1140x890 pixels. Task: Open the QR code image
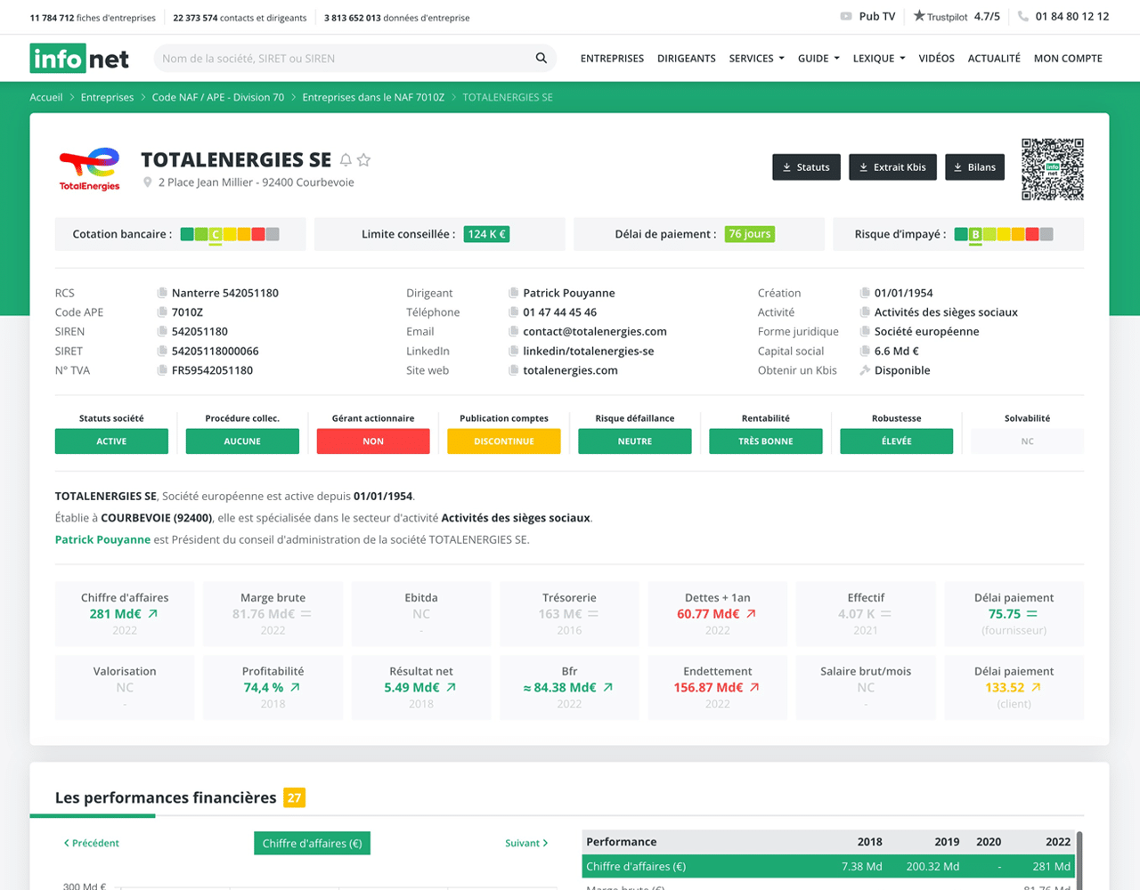tap(1052, 169)
